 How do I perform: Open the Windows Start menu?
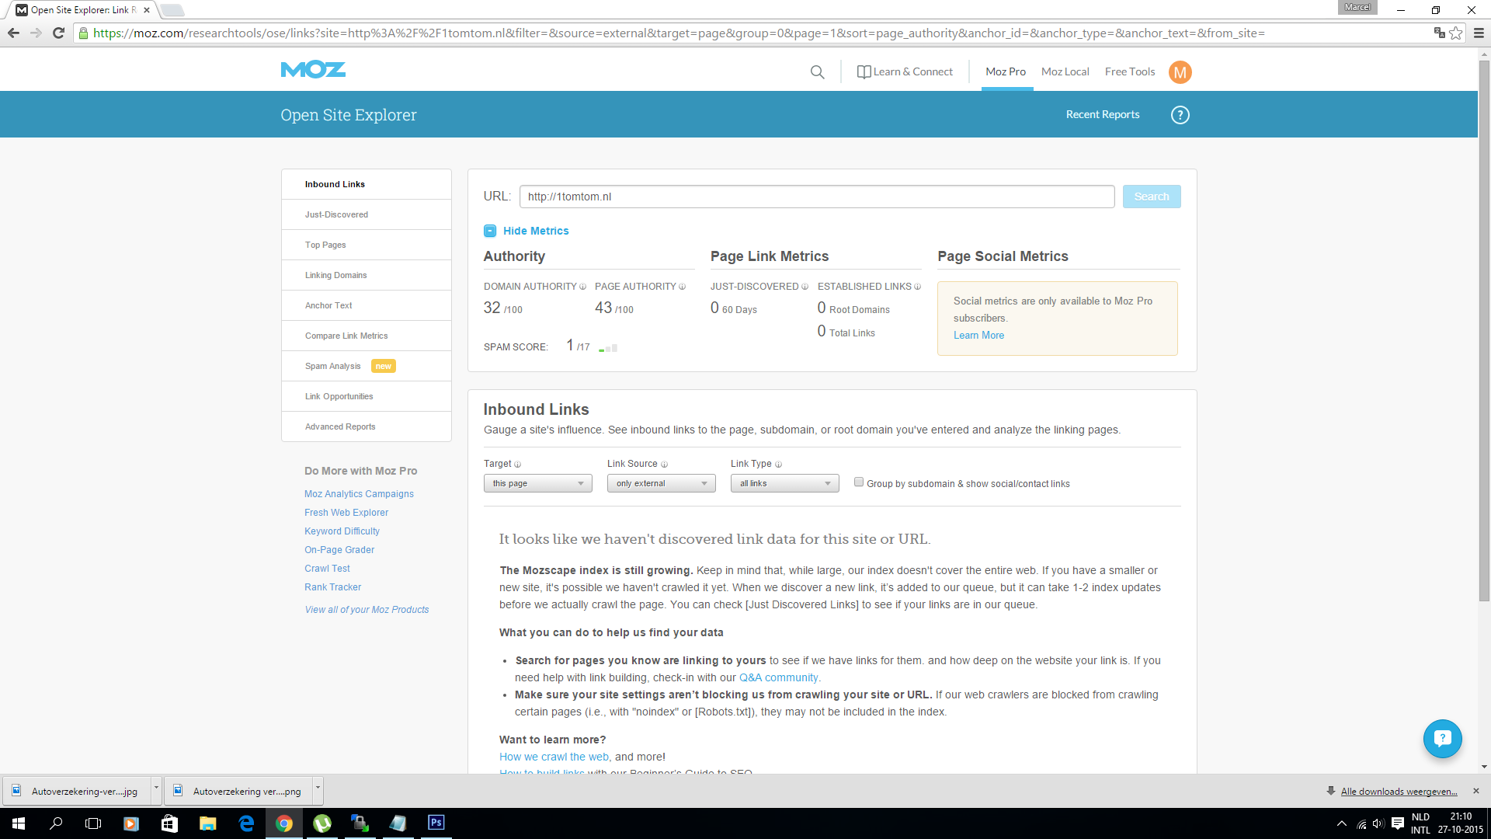19,823
